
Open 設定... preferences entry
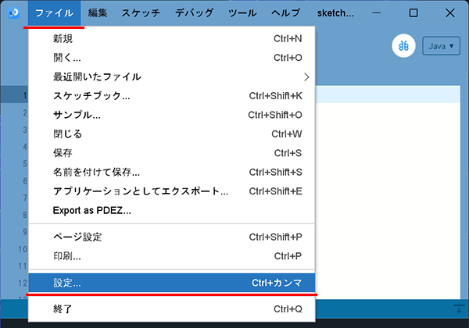tap(172, 283)
